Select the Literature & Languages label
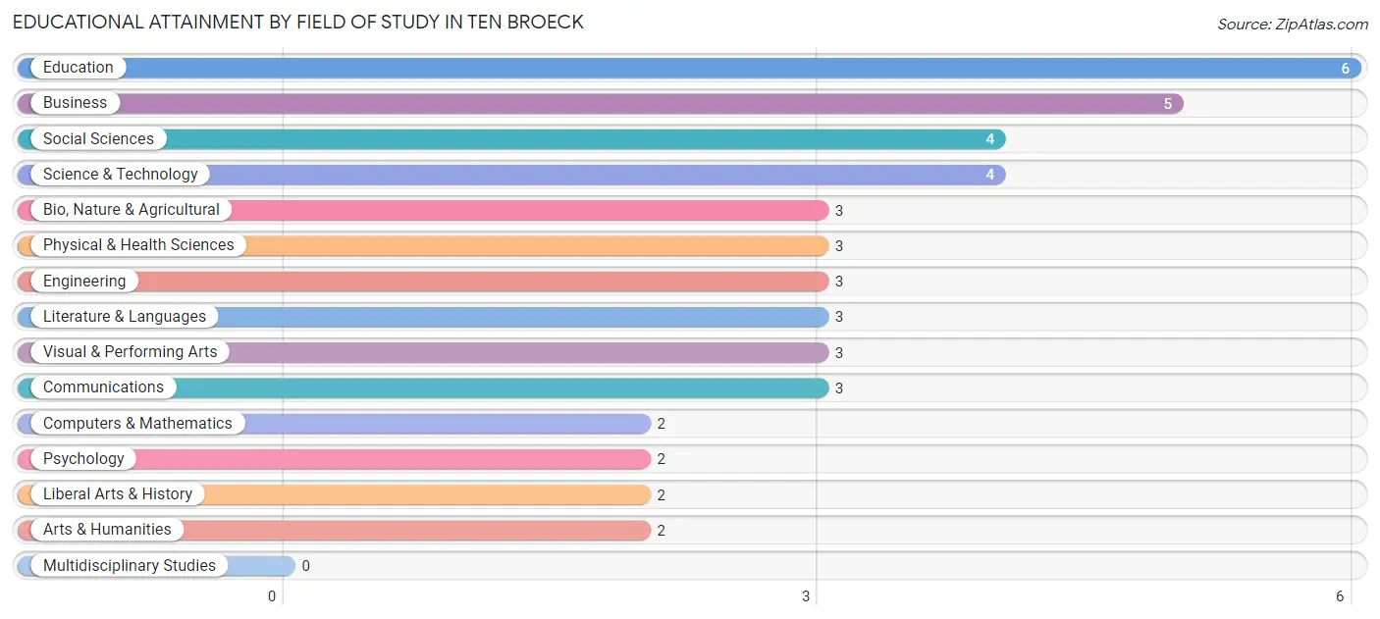Viewport: 1380px width, 619px height. pos(125,317)
